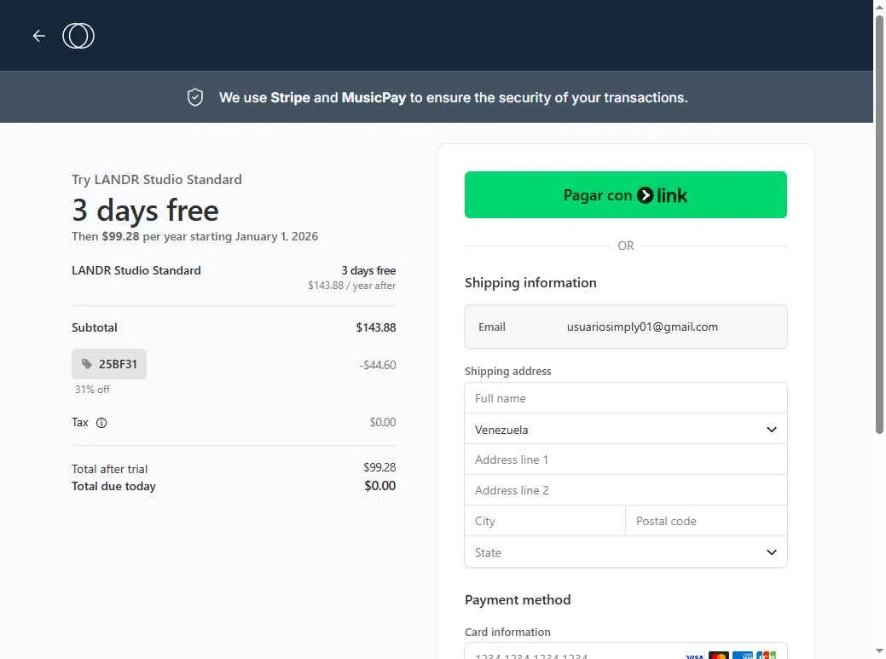Click the 'Card information' label

point(507,632)
